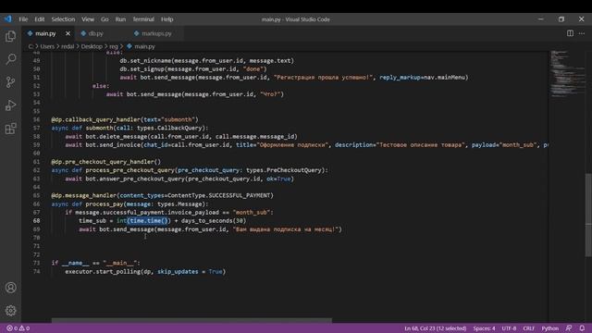Switch to the db.py tab
592x333 pixels.
95,33
